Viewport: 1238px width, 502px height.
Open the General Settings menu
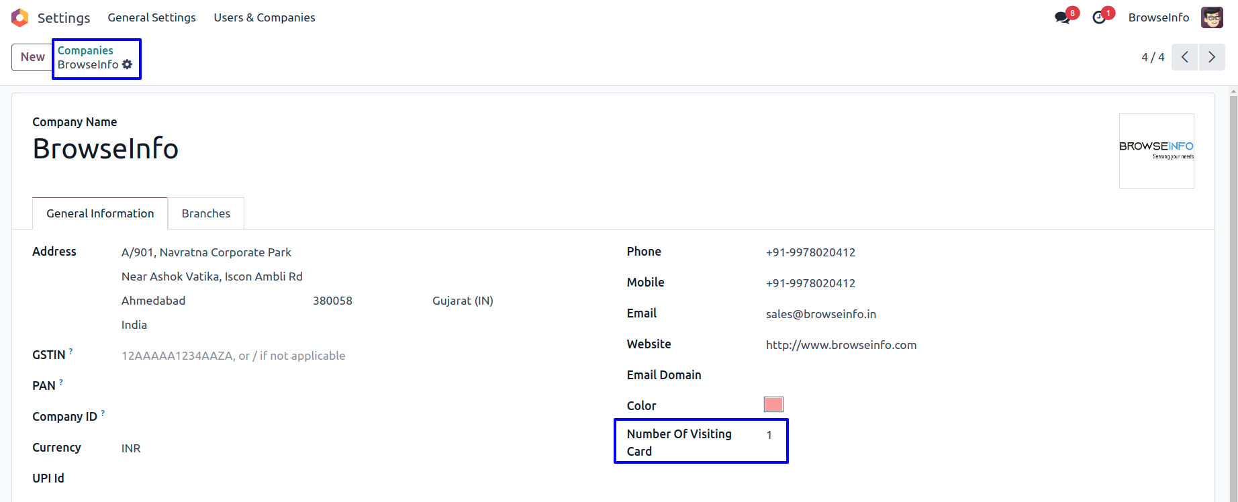(x=152, y=17)
